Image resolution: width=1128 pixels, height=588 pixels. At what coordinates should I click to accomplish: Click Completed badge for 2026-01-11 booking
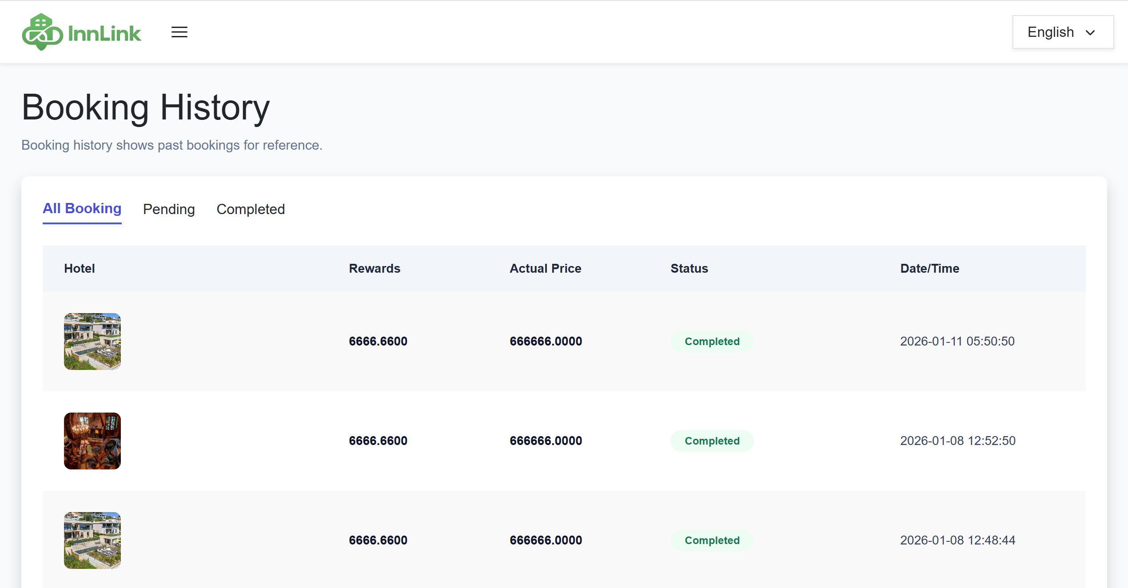point(712,342)
